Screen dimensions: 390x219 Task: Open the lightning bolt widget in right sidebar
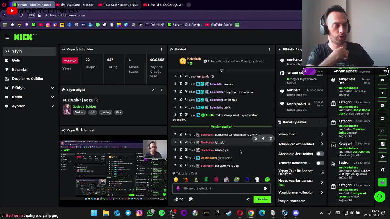[382, 93]
